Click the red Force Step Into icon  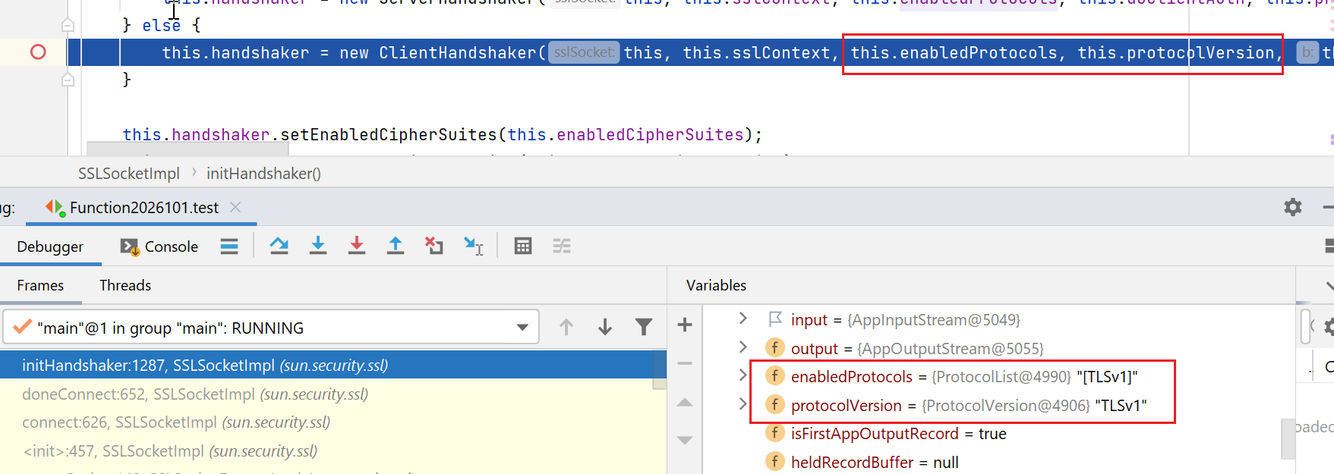357,246
